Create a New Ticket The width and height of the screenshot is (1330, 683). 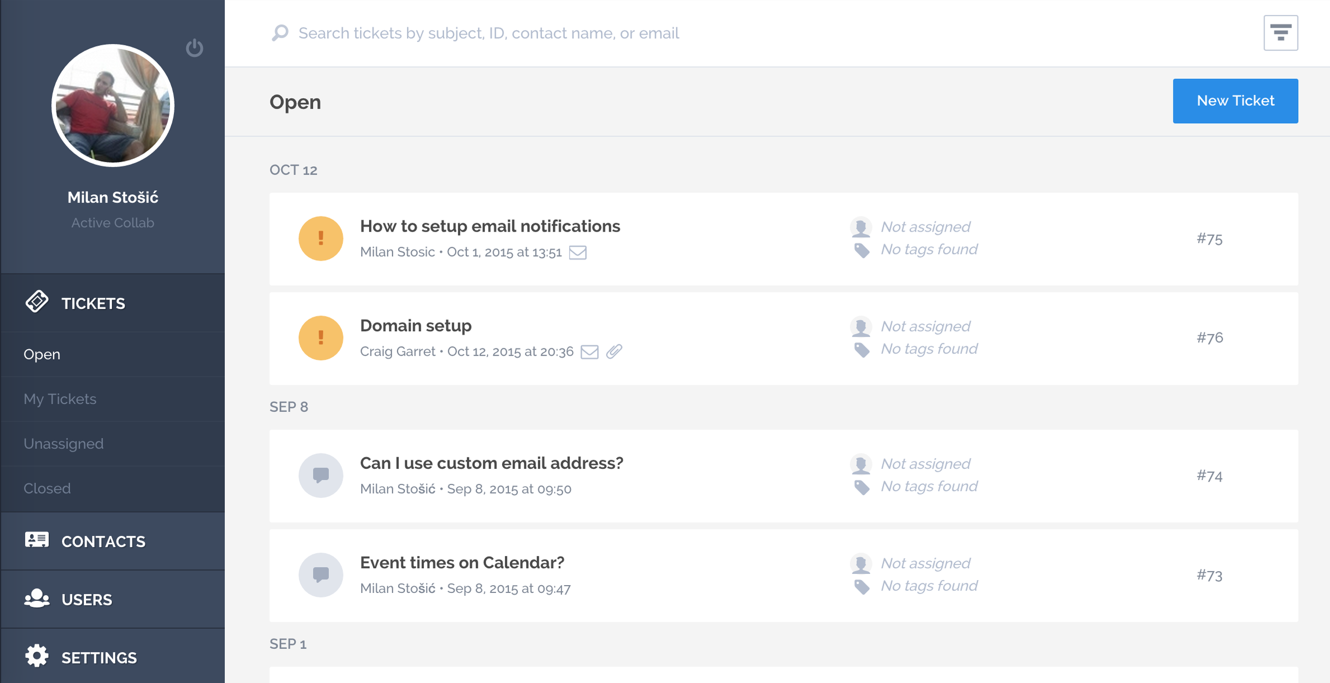coord(1235,101)
